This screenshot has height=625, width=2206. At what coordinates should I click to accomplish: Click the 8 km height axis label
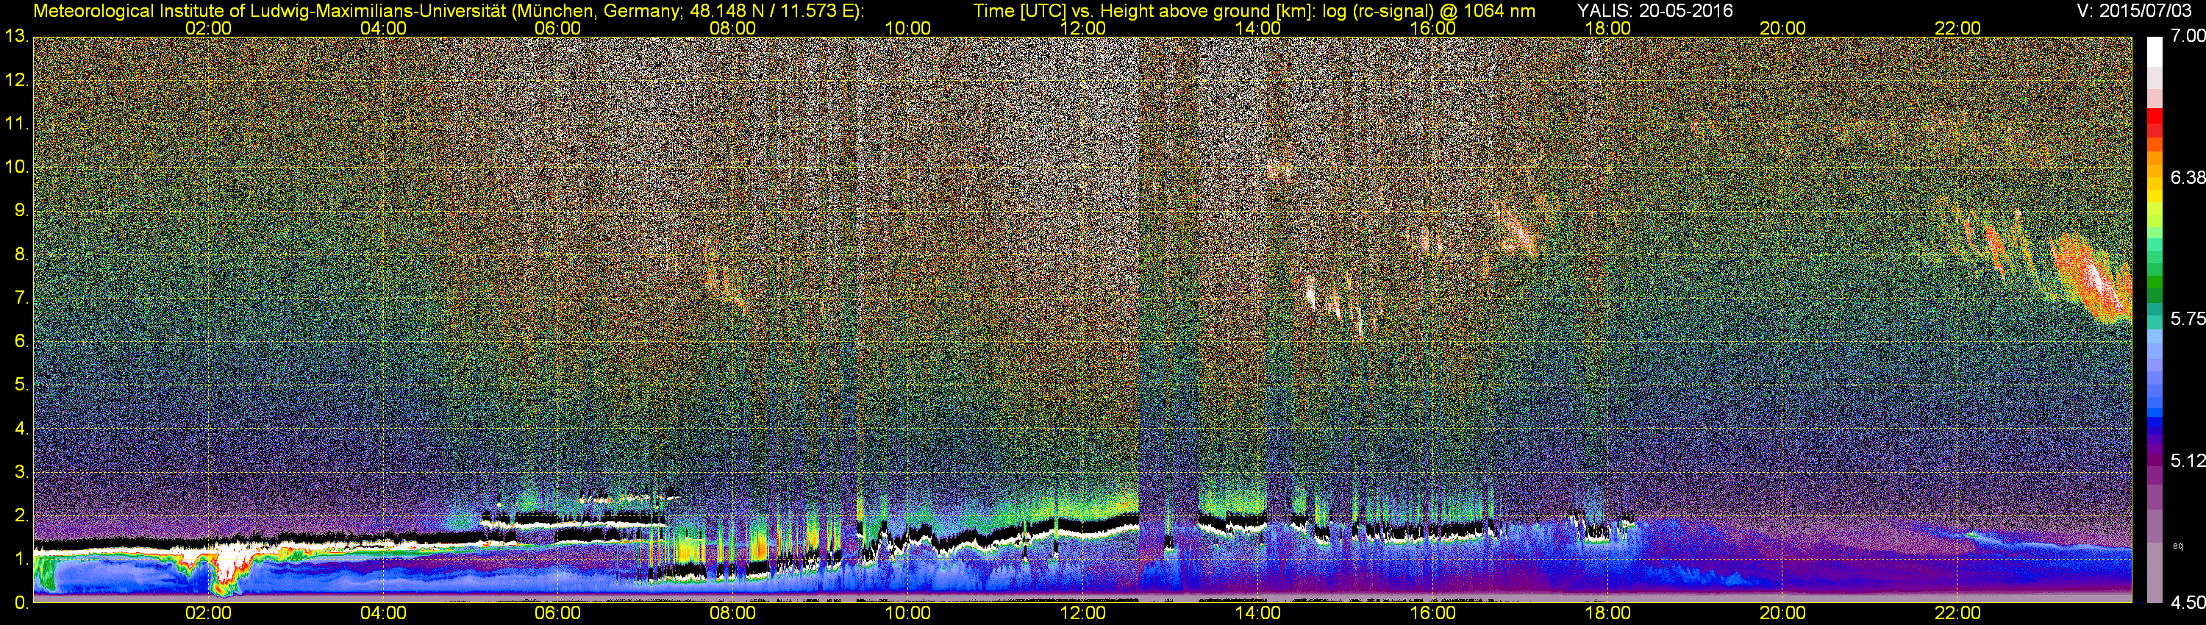coord(21,254)
